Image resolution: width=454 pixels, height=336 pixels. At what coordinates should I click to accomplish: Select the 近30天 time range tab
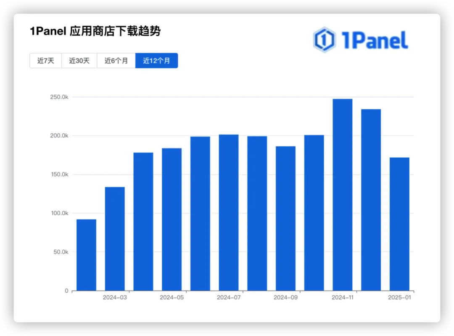click(79, 61)
